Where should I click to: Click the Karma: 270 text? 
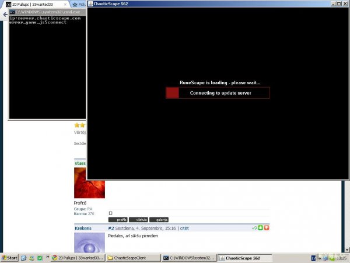[84, 213]
